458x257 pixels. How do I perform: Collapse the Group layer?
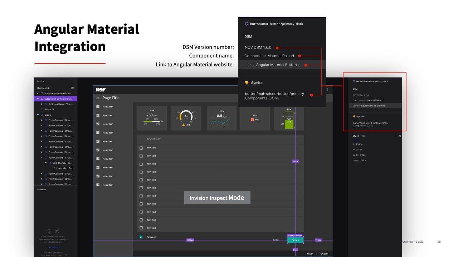(38, 115)
